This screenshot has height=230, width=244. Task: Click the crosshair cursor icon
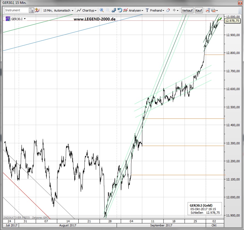tap(174, 10)
